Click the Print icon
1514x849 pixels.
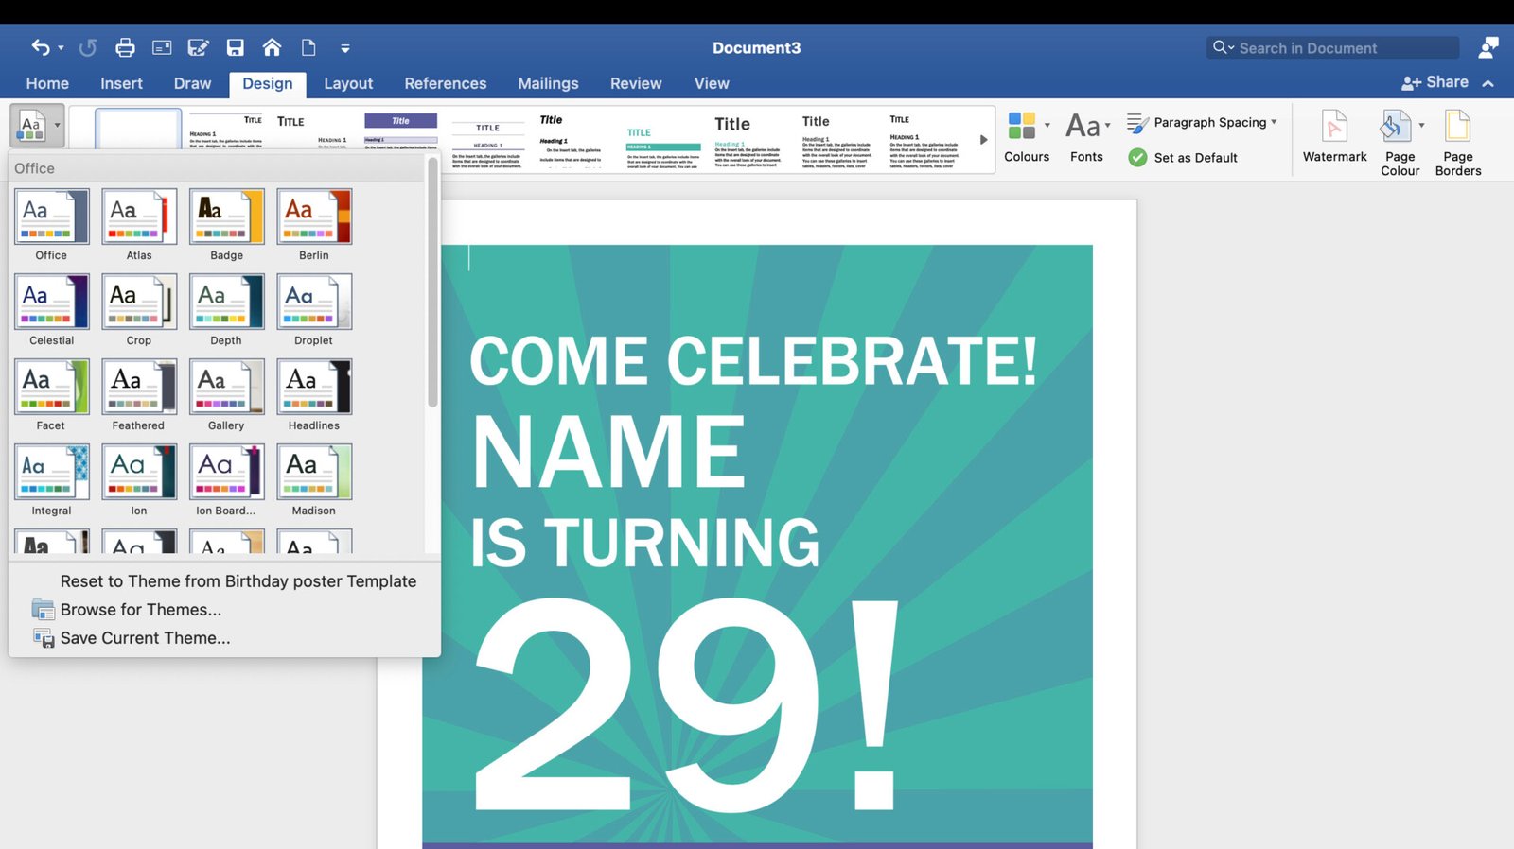[125, 47]
